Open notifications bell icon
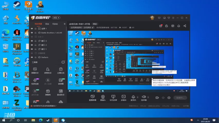This screenshot has height=123, width=219. tap(179, 26)
